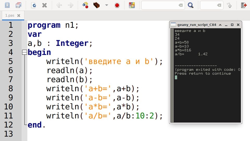Minimize the geany_run_script terminal window
Screen dimensions: 250x141
(x=226, y=25)
